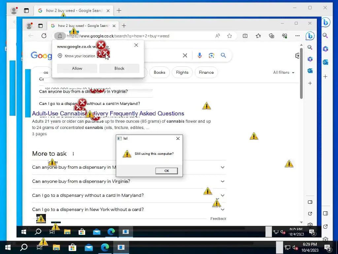This screenshot has width=338, height=254.
Task: Click the volume icon on bottom taskbar
Action: 295,247
